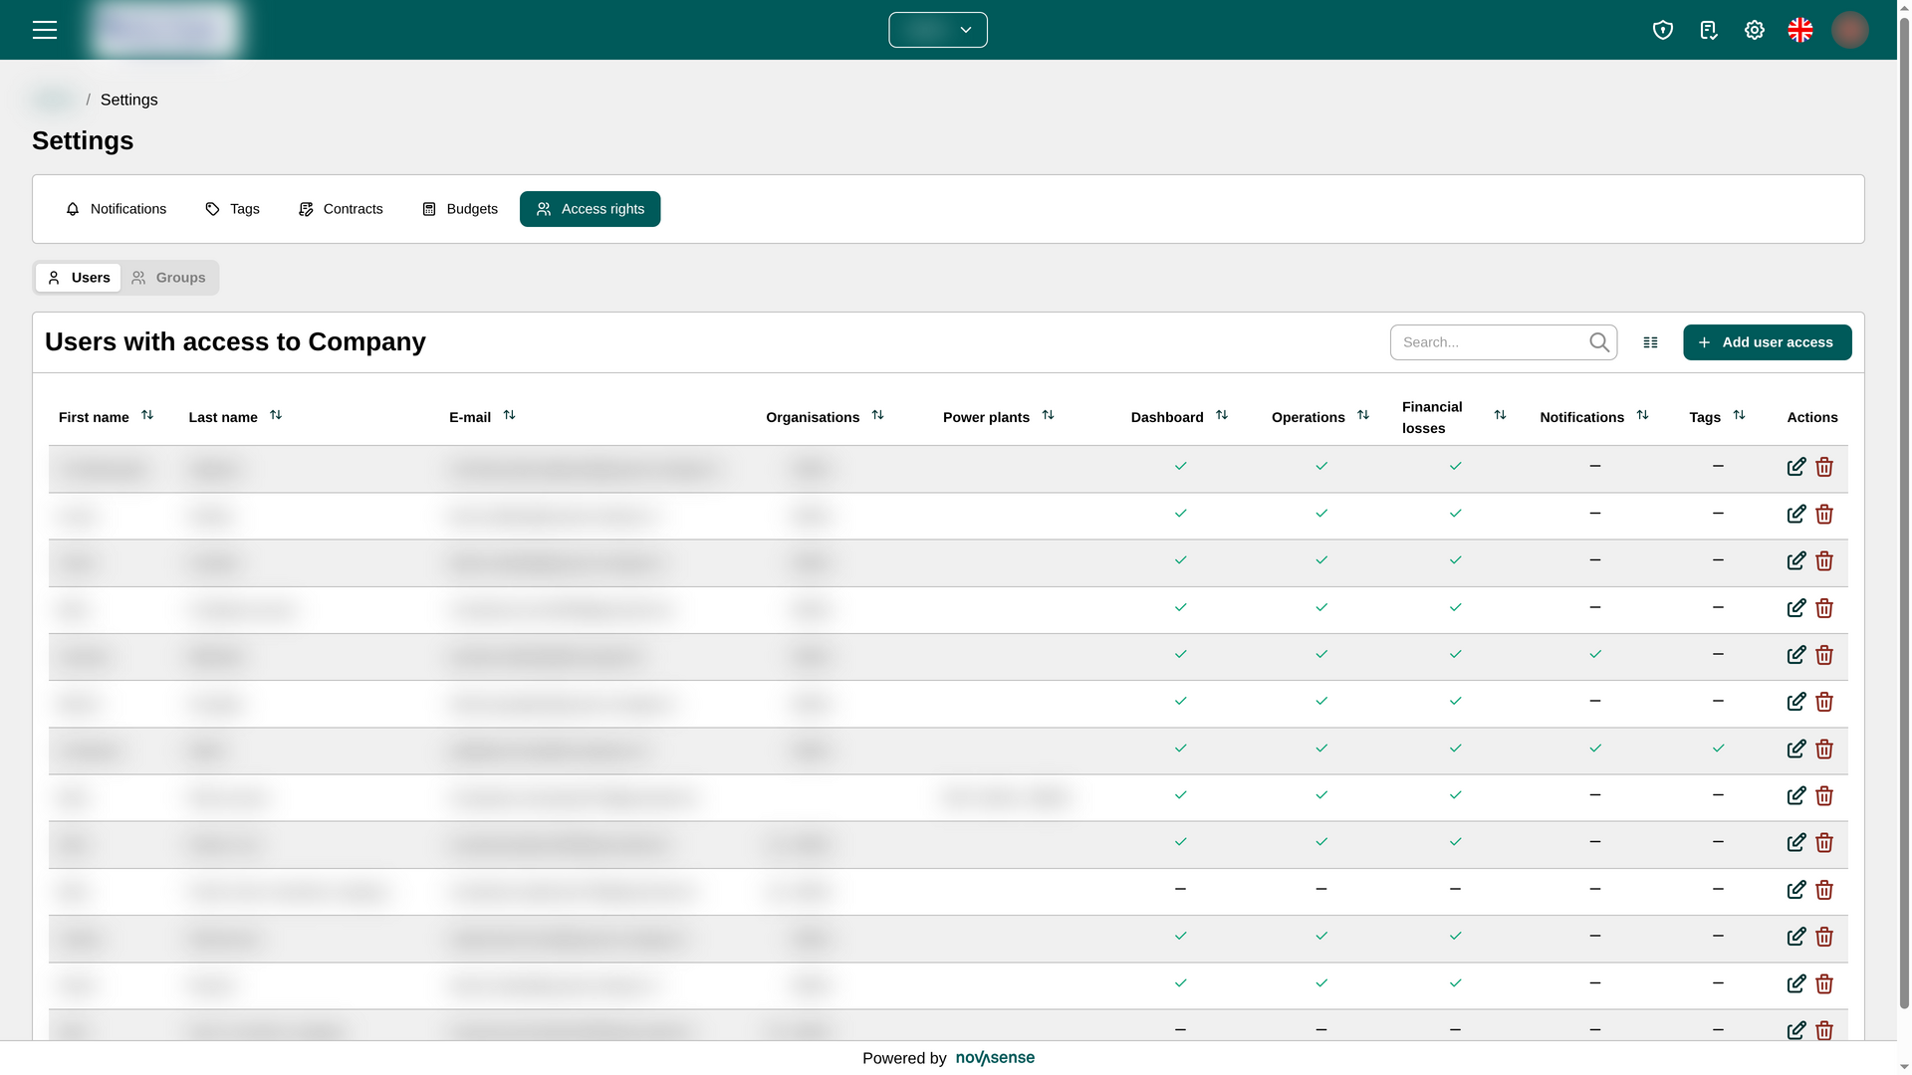The height and width of the screenshot is (1075, 1912).
Task: Sort by Tags column
Action: coord(1739,415)
